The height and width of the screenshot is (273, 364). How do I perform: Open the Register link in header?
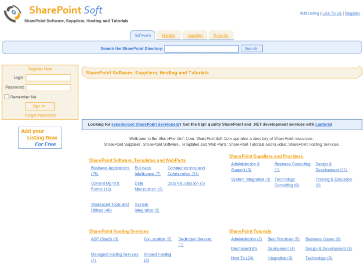click(x=352, y=13)
